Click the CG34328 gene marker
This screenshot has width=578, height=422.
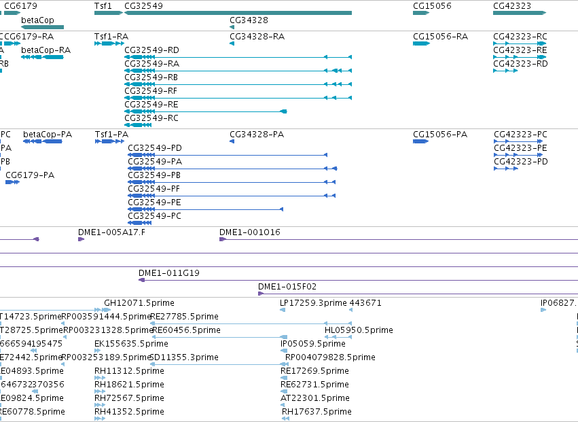[x=232, y=27]
